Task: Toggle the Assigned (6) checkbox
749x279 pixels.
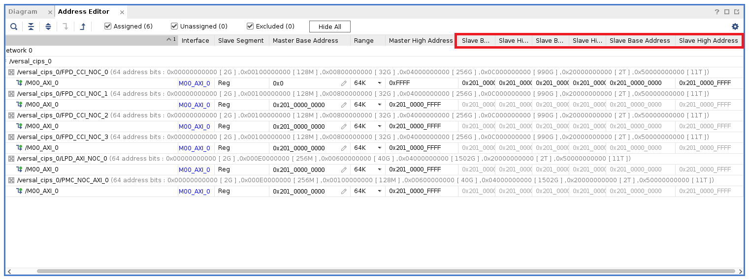Action: pyautogui.click(x=108, y=27)
